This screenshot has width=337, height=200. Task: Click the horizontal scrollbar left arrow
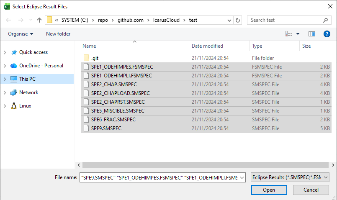click(79, 165)
